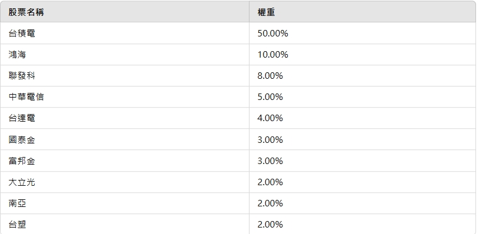Select the 50.00% weight cell
This screenshot has height=234, width=479.
click(x=273, y=34)
